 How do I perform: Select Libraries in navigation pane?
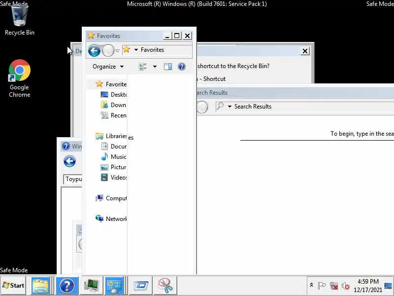111,136
